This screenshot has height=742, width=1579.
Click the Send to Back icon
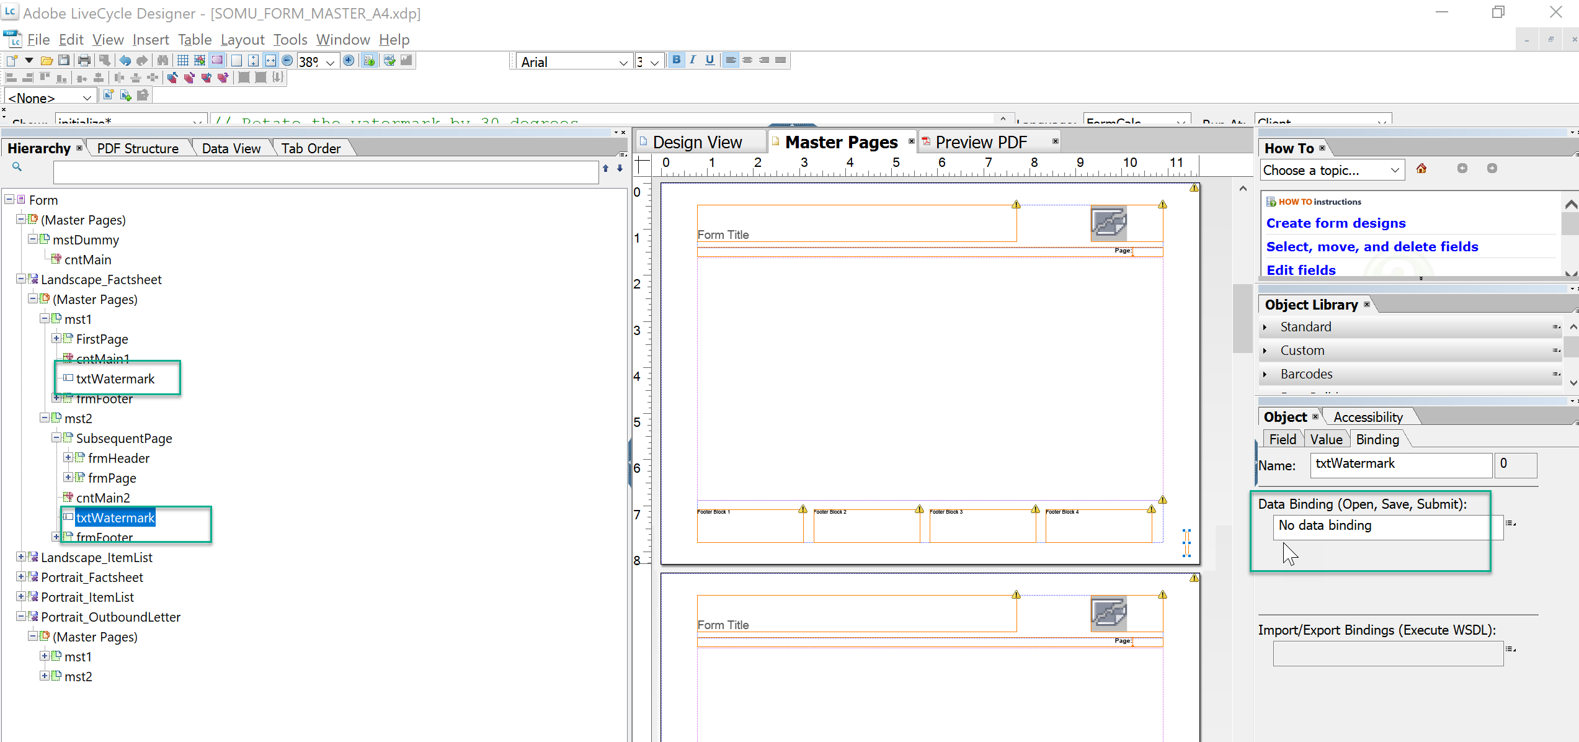tap(189, 78)
